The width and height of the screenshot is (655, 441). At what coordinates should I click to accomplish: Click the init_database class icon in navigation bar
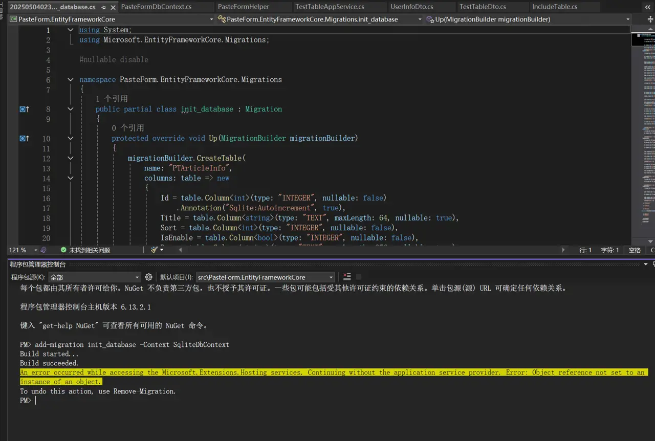222,19
